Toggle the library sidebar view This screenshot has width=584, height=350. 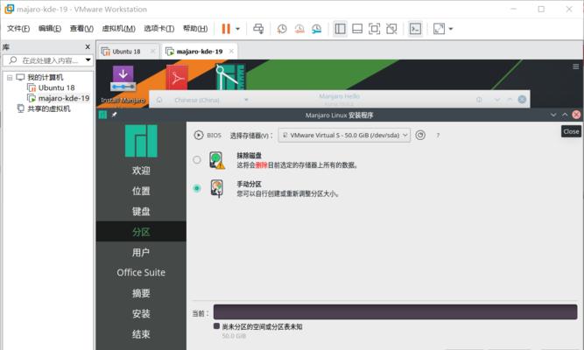(340, 29)
